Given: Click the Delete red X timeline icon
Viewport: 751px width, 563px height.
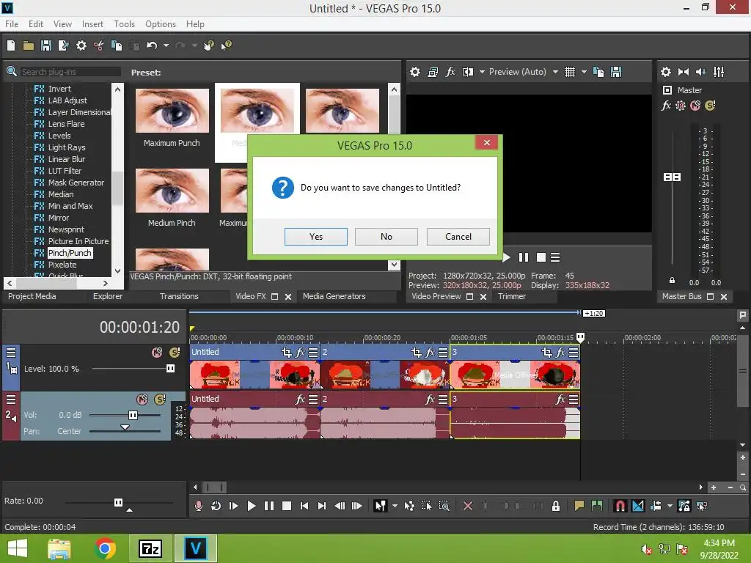Looking at the screenshot, I should pos(468,506).
